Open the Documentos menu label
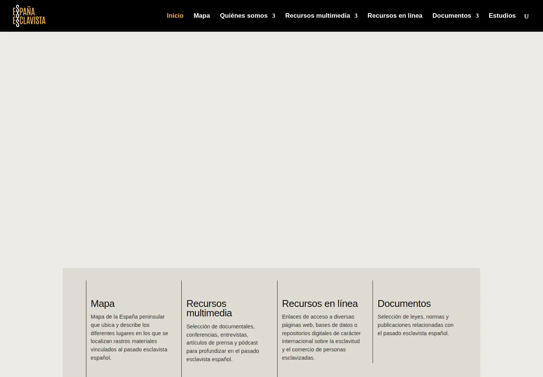This screenshot has height=377, width=543. 452,15
